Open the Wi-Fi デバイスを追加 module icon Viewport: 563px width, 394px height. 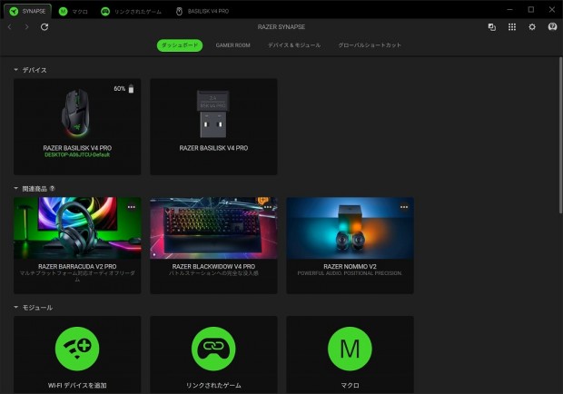[77, 349]
